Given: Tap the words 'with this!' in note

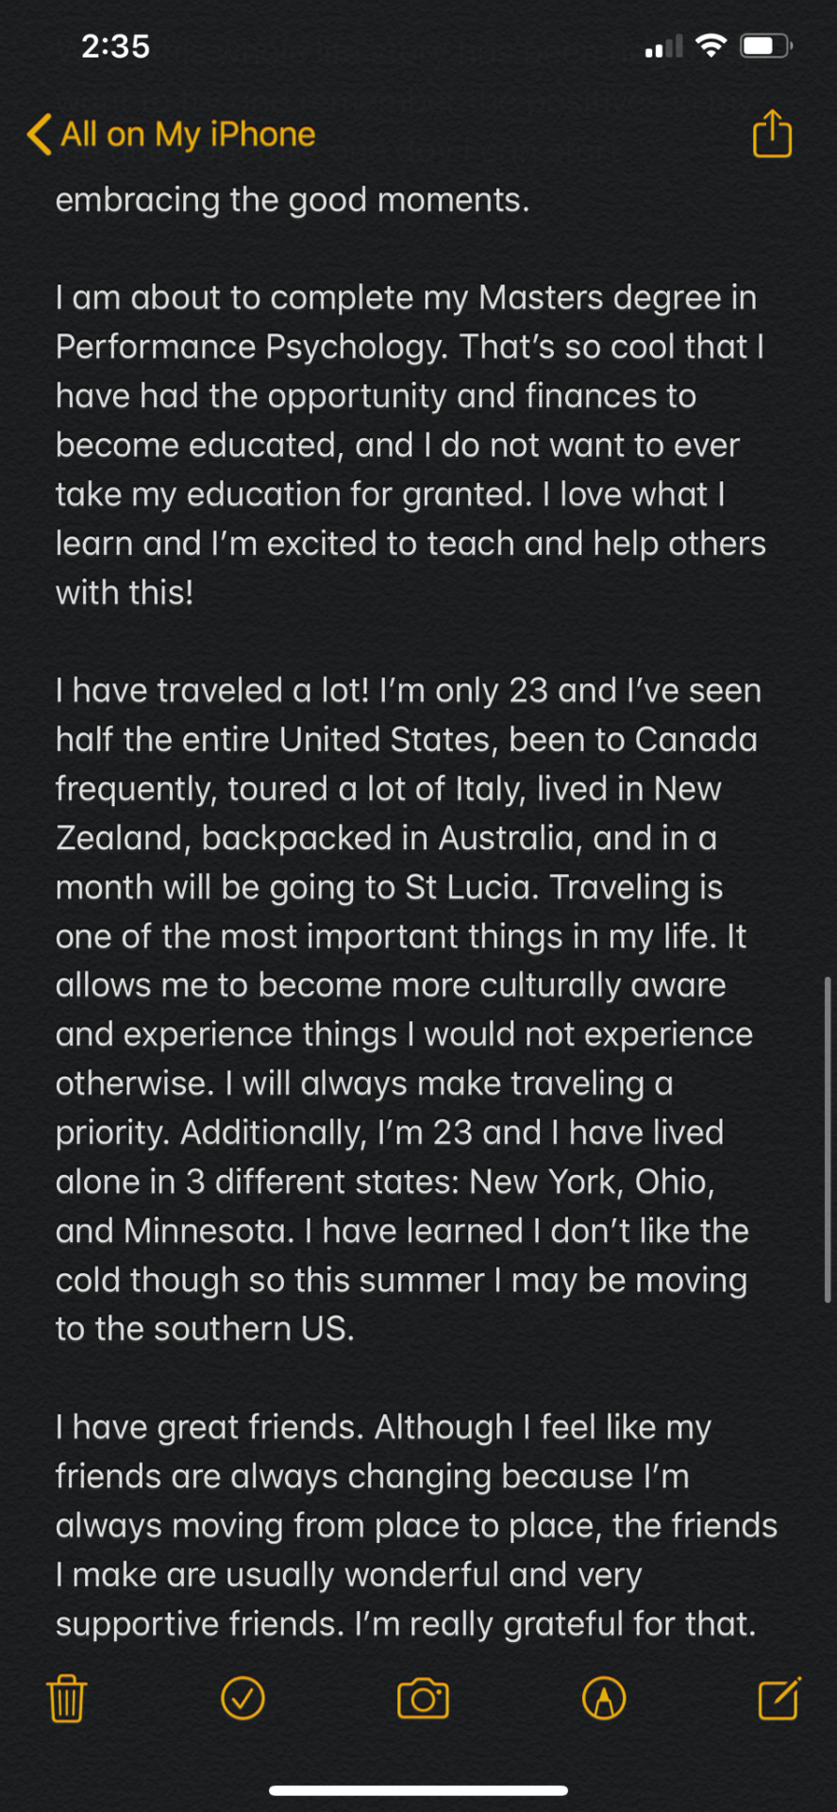Looking at the screenshot, I should 125,593.
